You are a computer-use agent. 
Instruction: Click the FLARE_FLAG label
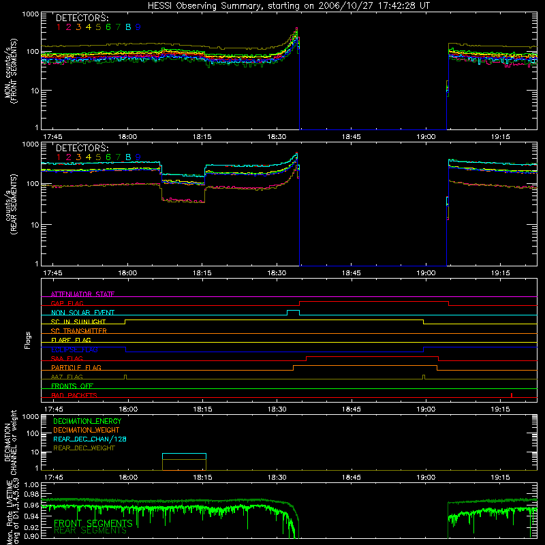[x=71, y=340]
